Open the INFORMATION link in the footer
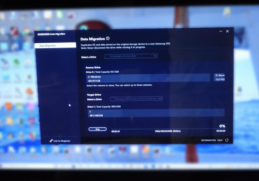 tap(208, 140)
